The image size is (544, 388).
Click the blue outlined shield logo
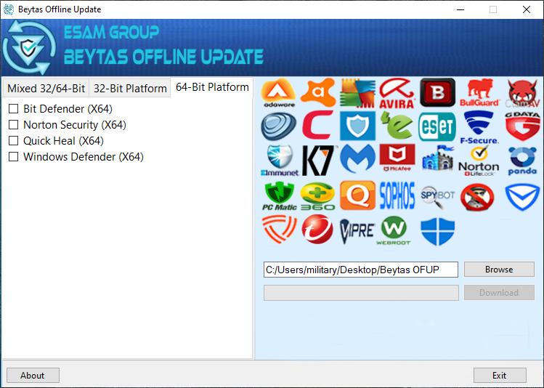point(522,197)
